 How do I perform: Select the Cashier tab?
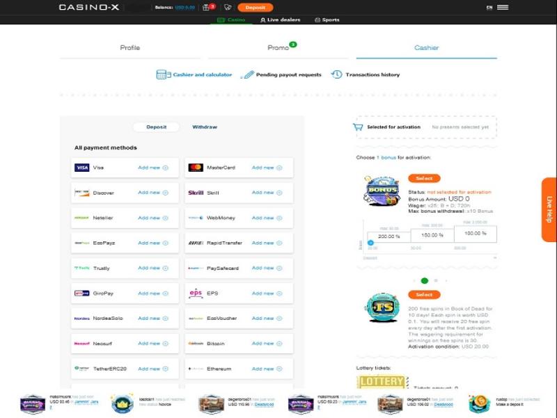426,47
